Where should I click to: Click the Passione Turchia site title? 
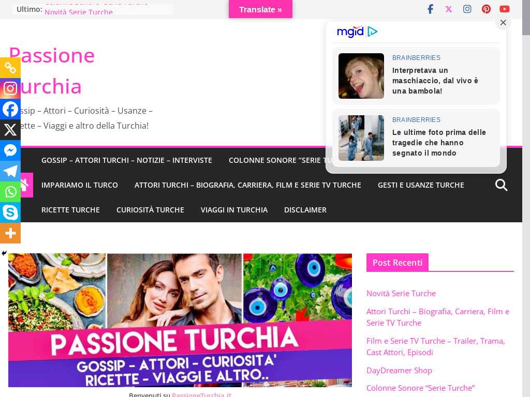[52, 71]
